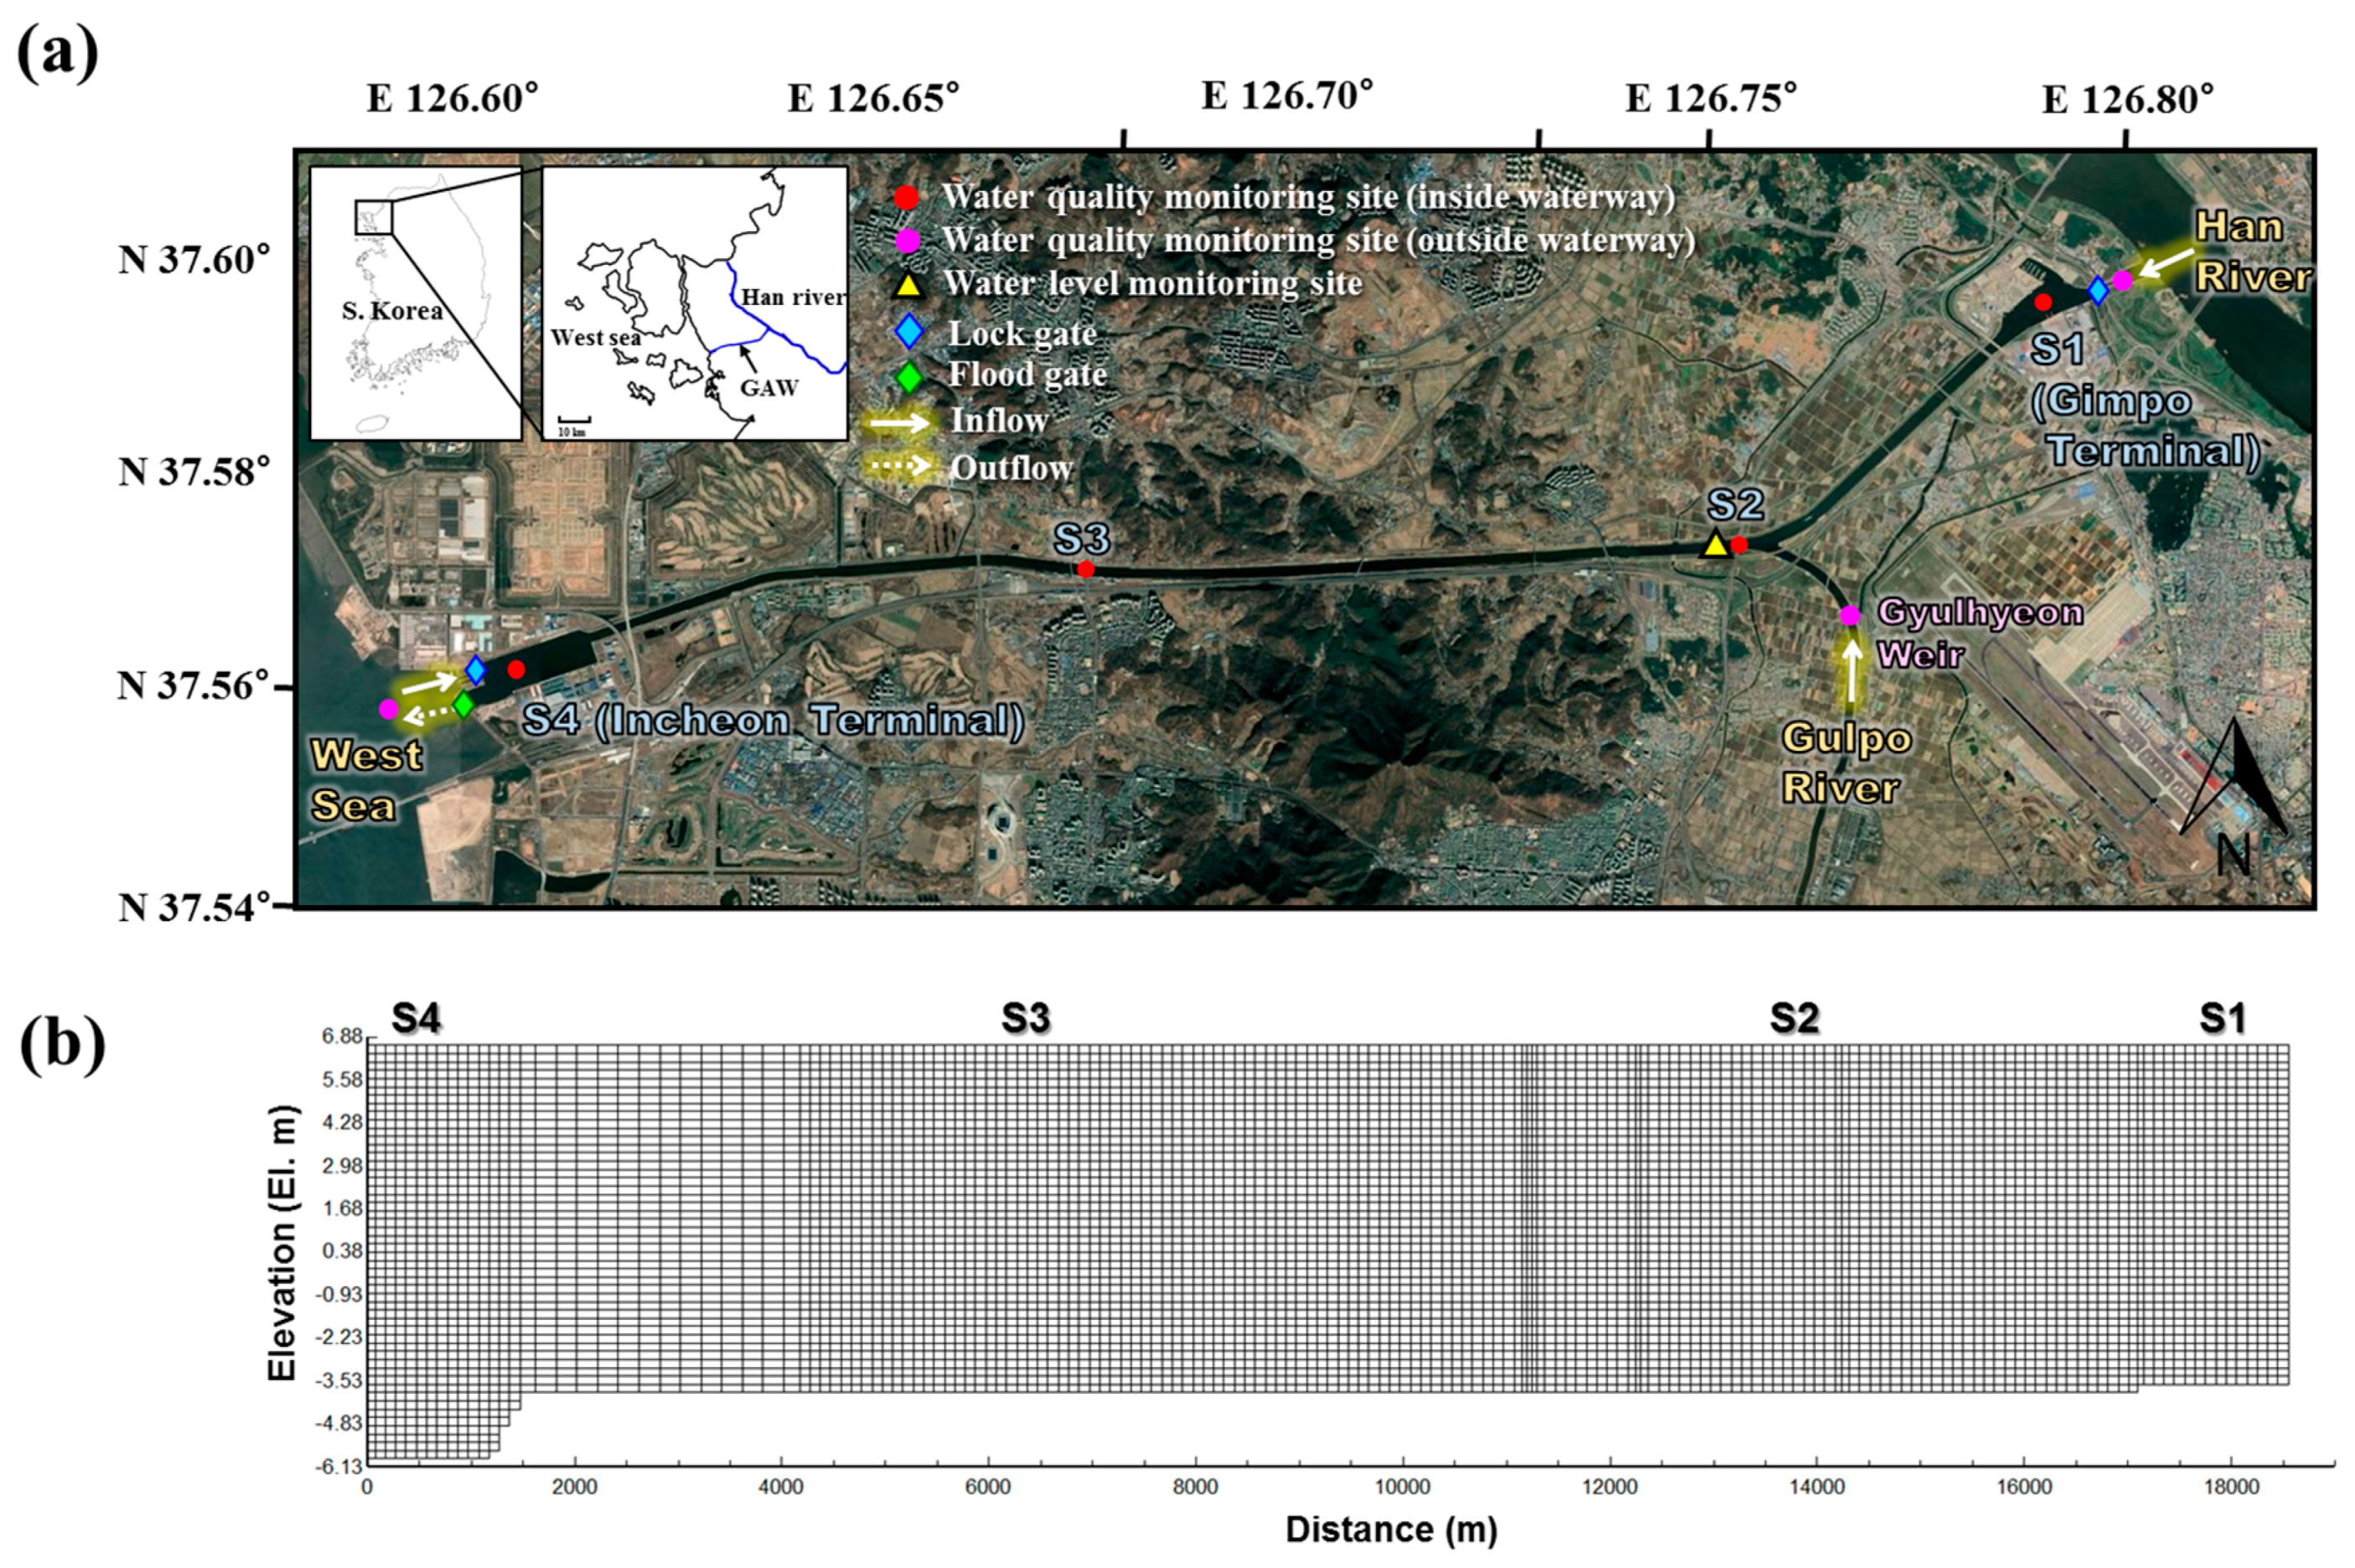Click the solid inflow arrow near West Sea

tap(428, 683)
